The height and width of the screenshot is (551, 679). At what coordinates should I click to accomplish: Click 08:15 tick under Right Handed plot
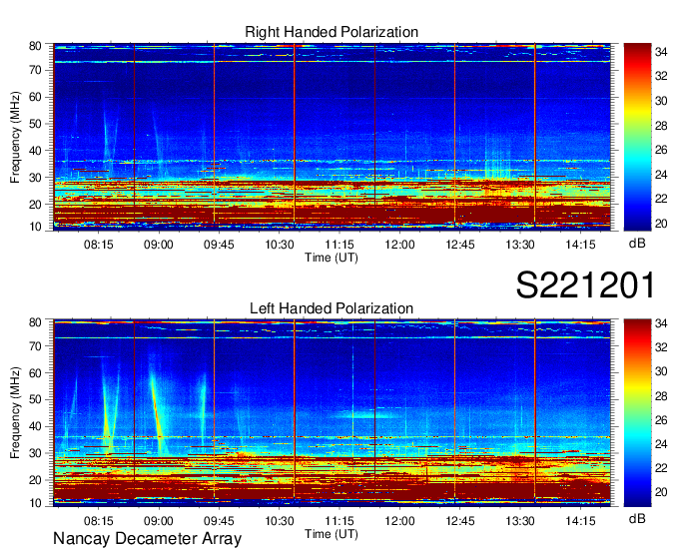click(x=98, y=245)
